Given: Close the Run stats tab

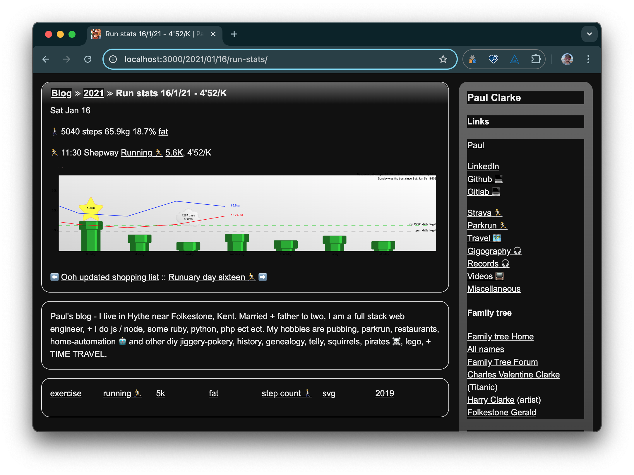Looking at the screenshot, I should point(213,34).
